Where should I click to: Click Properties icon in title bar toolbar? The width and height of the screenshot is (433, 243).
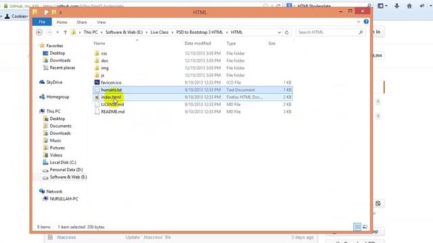click(x=46, y=12)
